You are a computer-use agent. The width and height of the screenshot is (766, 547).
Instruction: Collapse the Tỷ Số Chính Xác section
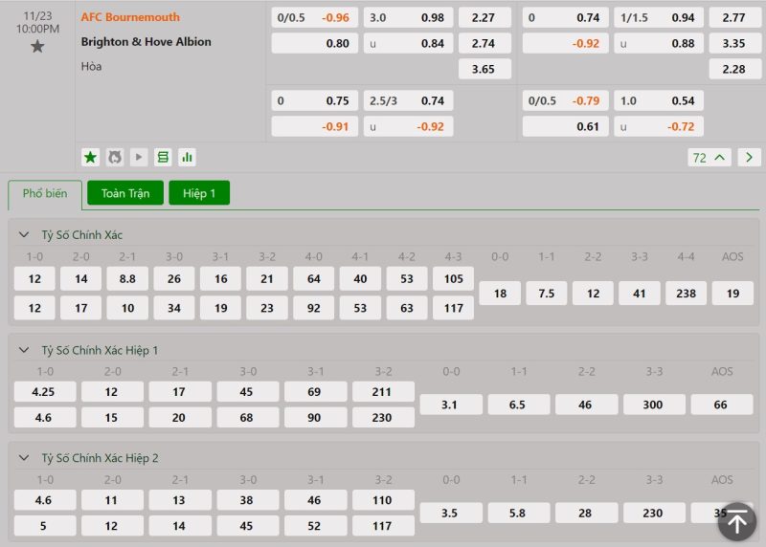click(x=23, y=234)
